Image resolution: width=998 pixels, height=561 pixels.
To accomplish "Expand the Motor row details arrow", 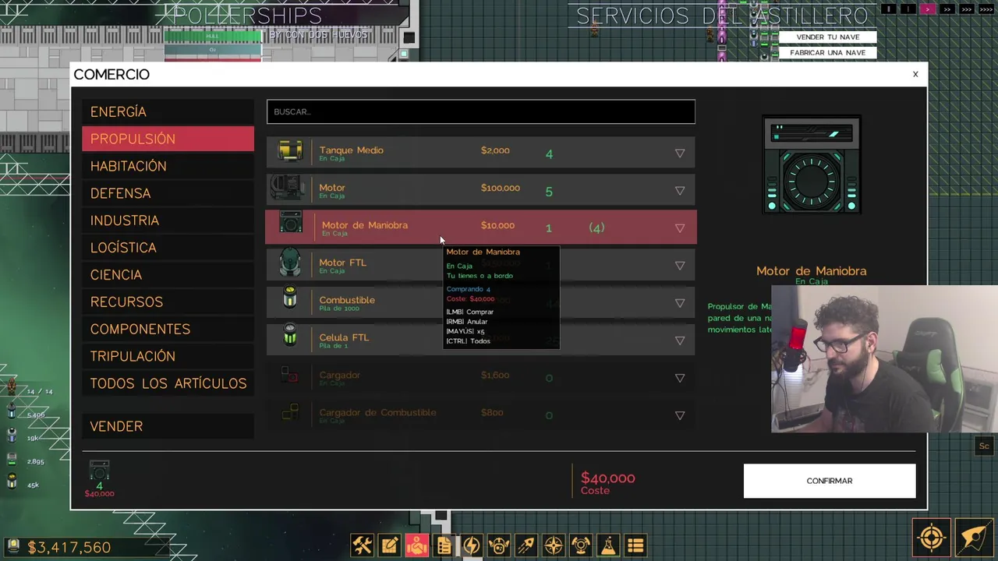I will pyautogui.click(x=680, y=191).
